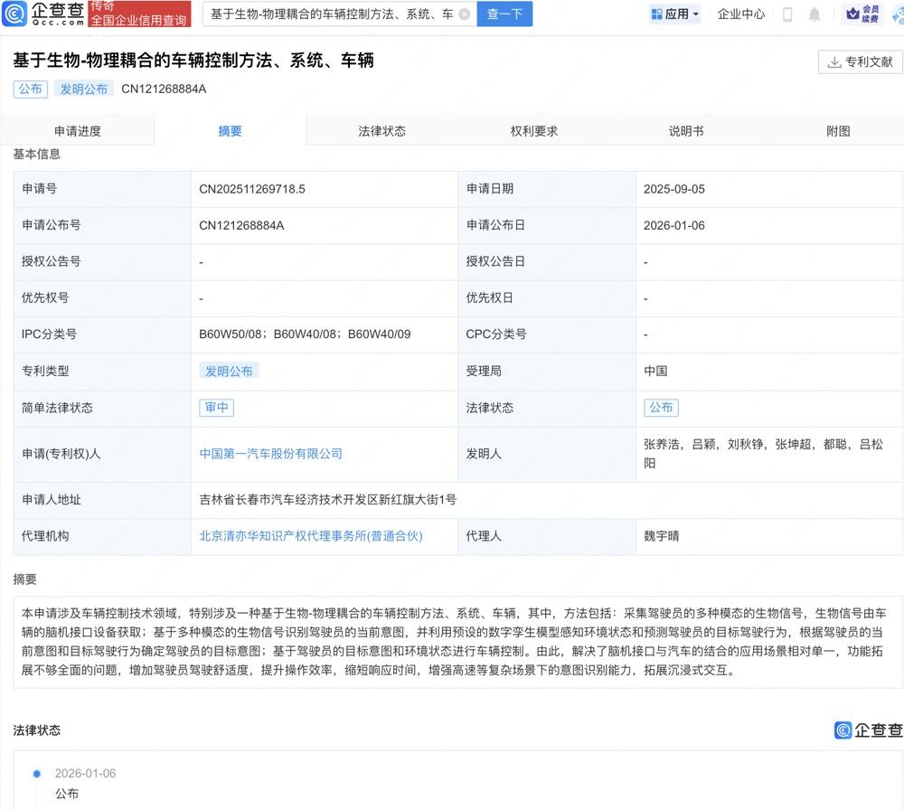Click into the patent search field

click(330, 14)
